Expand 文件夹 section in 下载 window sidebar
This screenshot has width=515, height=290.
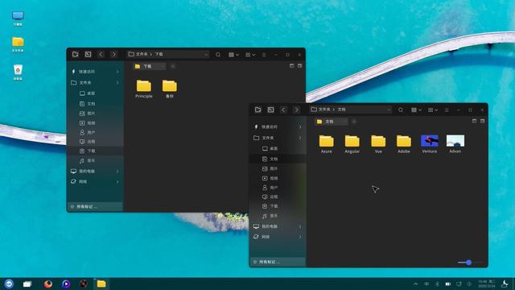[117, 82]
